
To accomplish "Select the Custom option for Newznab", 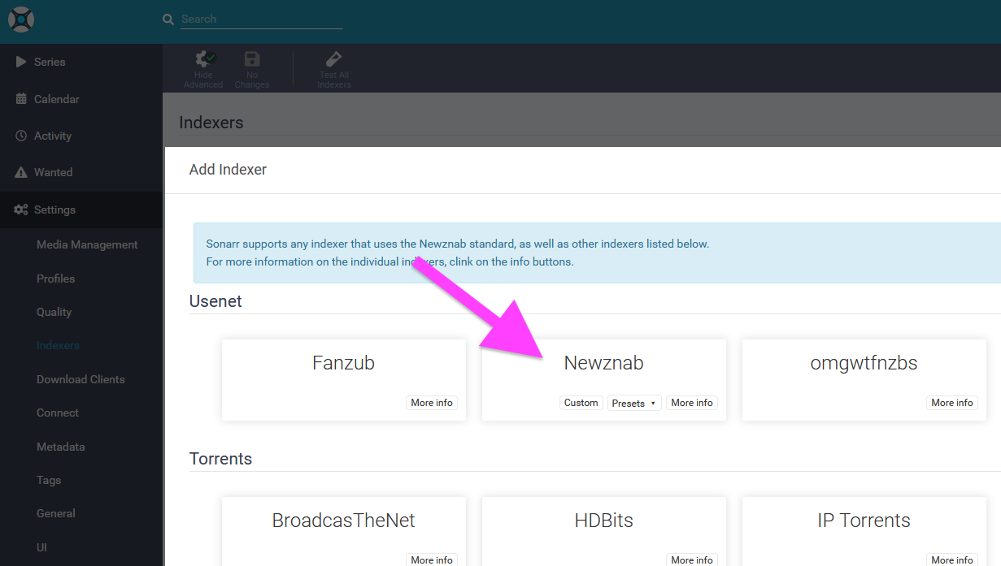I will click(581, 402).
